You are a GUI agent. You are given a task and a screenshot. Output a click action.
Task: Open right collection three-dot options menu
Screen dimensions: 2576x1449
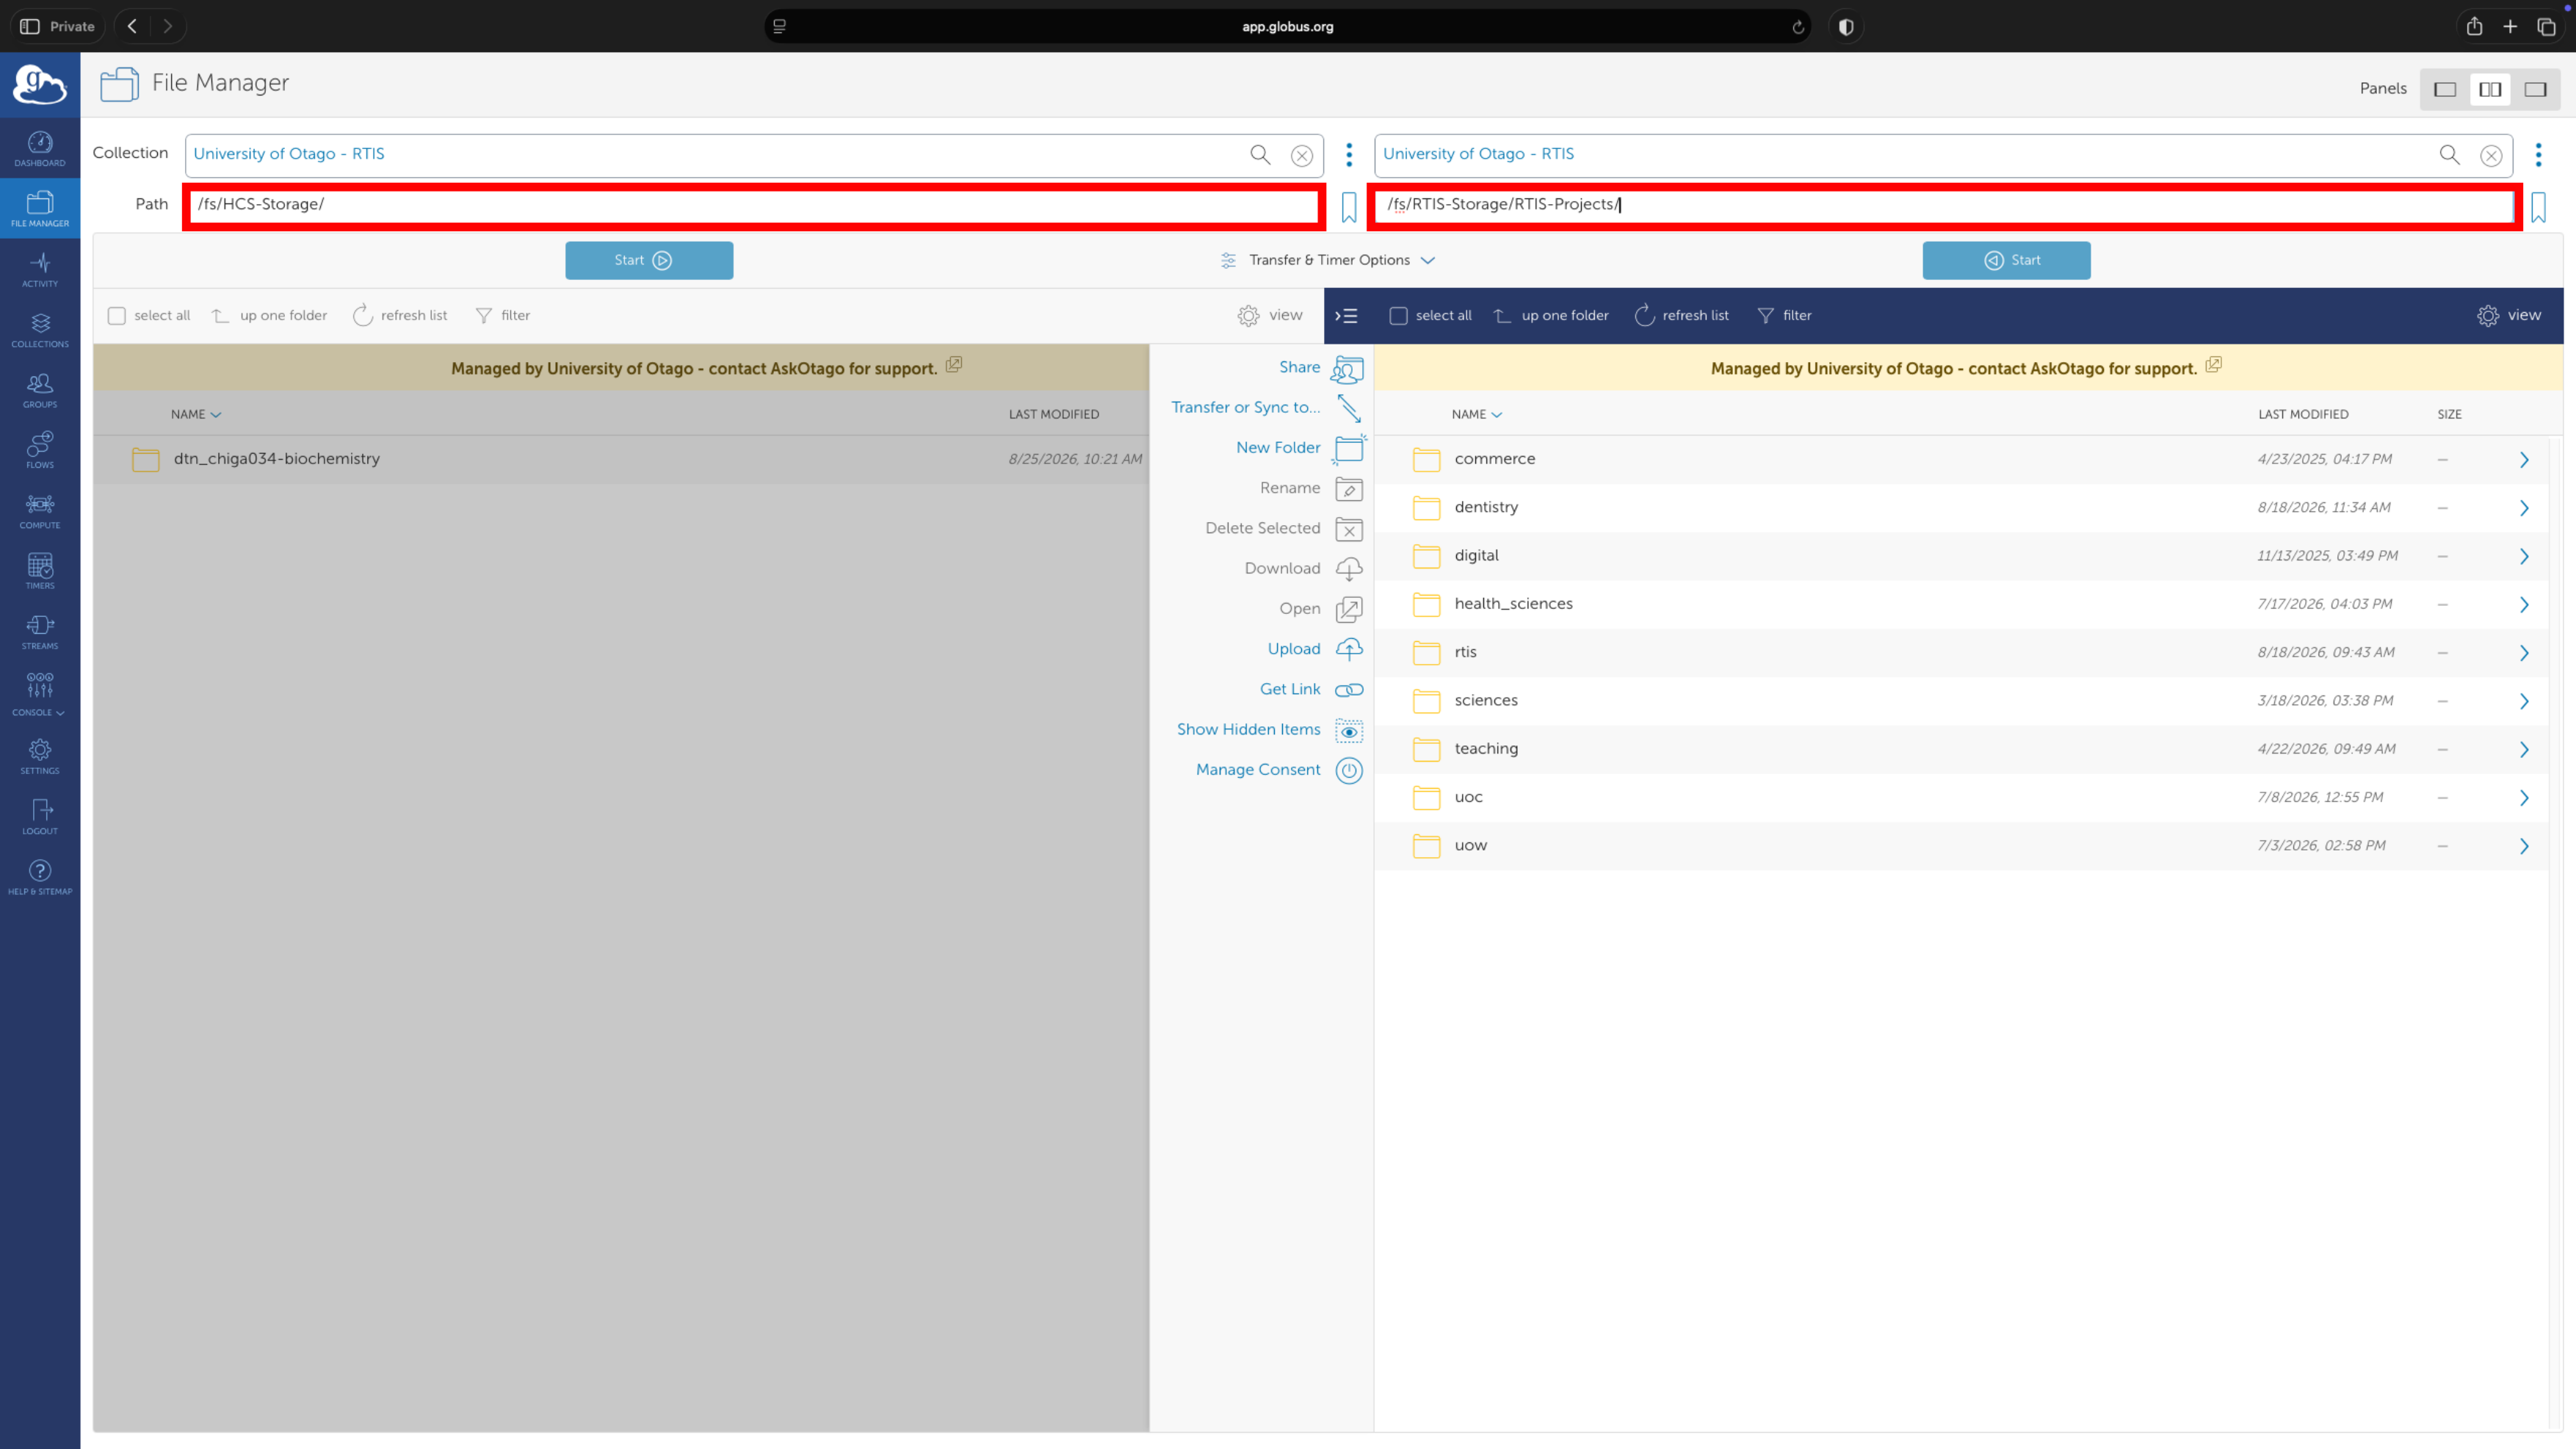tap(2538, 154)
